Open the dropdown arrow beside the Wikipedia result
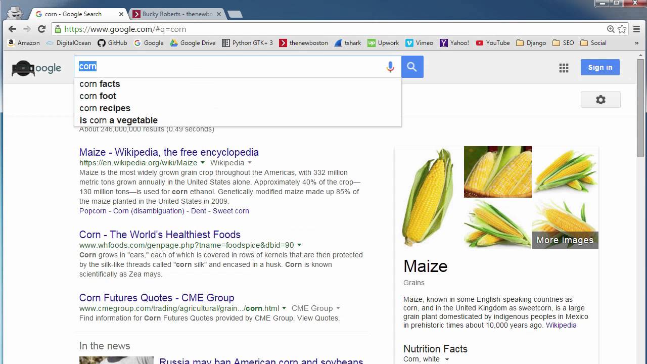Image resolution: width=647 pixels, height=364 pixels. pyautogui.click(x=203, y=163)
